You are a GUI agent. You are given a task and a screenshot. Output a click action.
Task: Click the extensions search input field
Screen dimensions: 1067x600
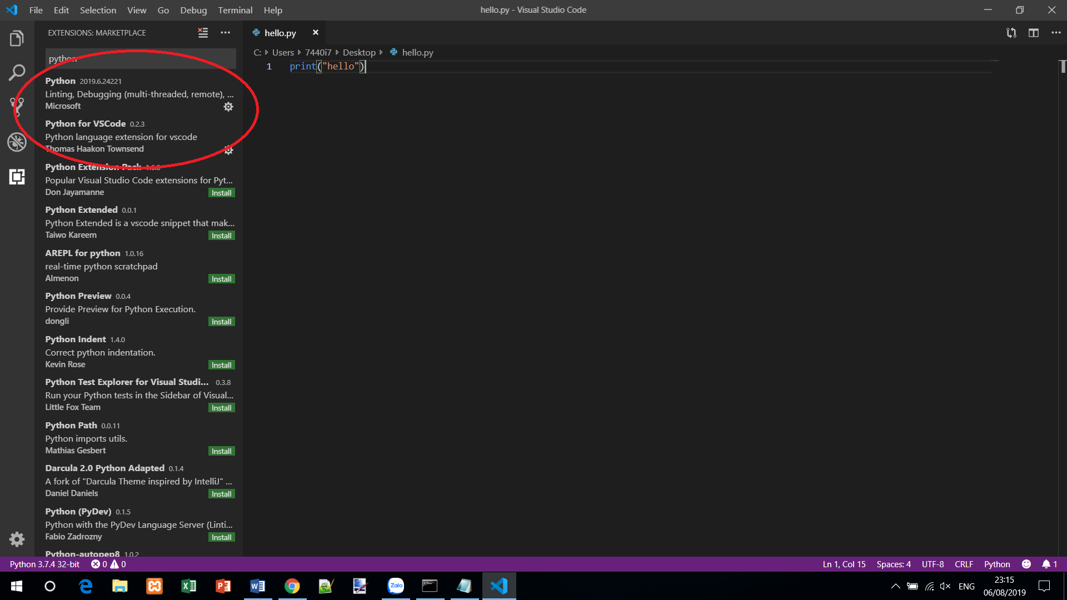[x=140, y=59]
